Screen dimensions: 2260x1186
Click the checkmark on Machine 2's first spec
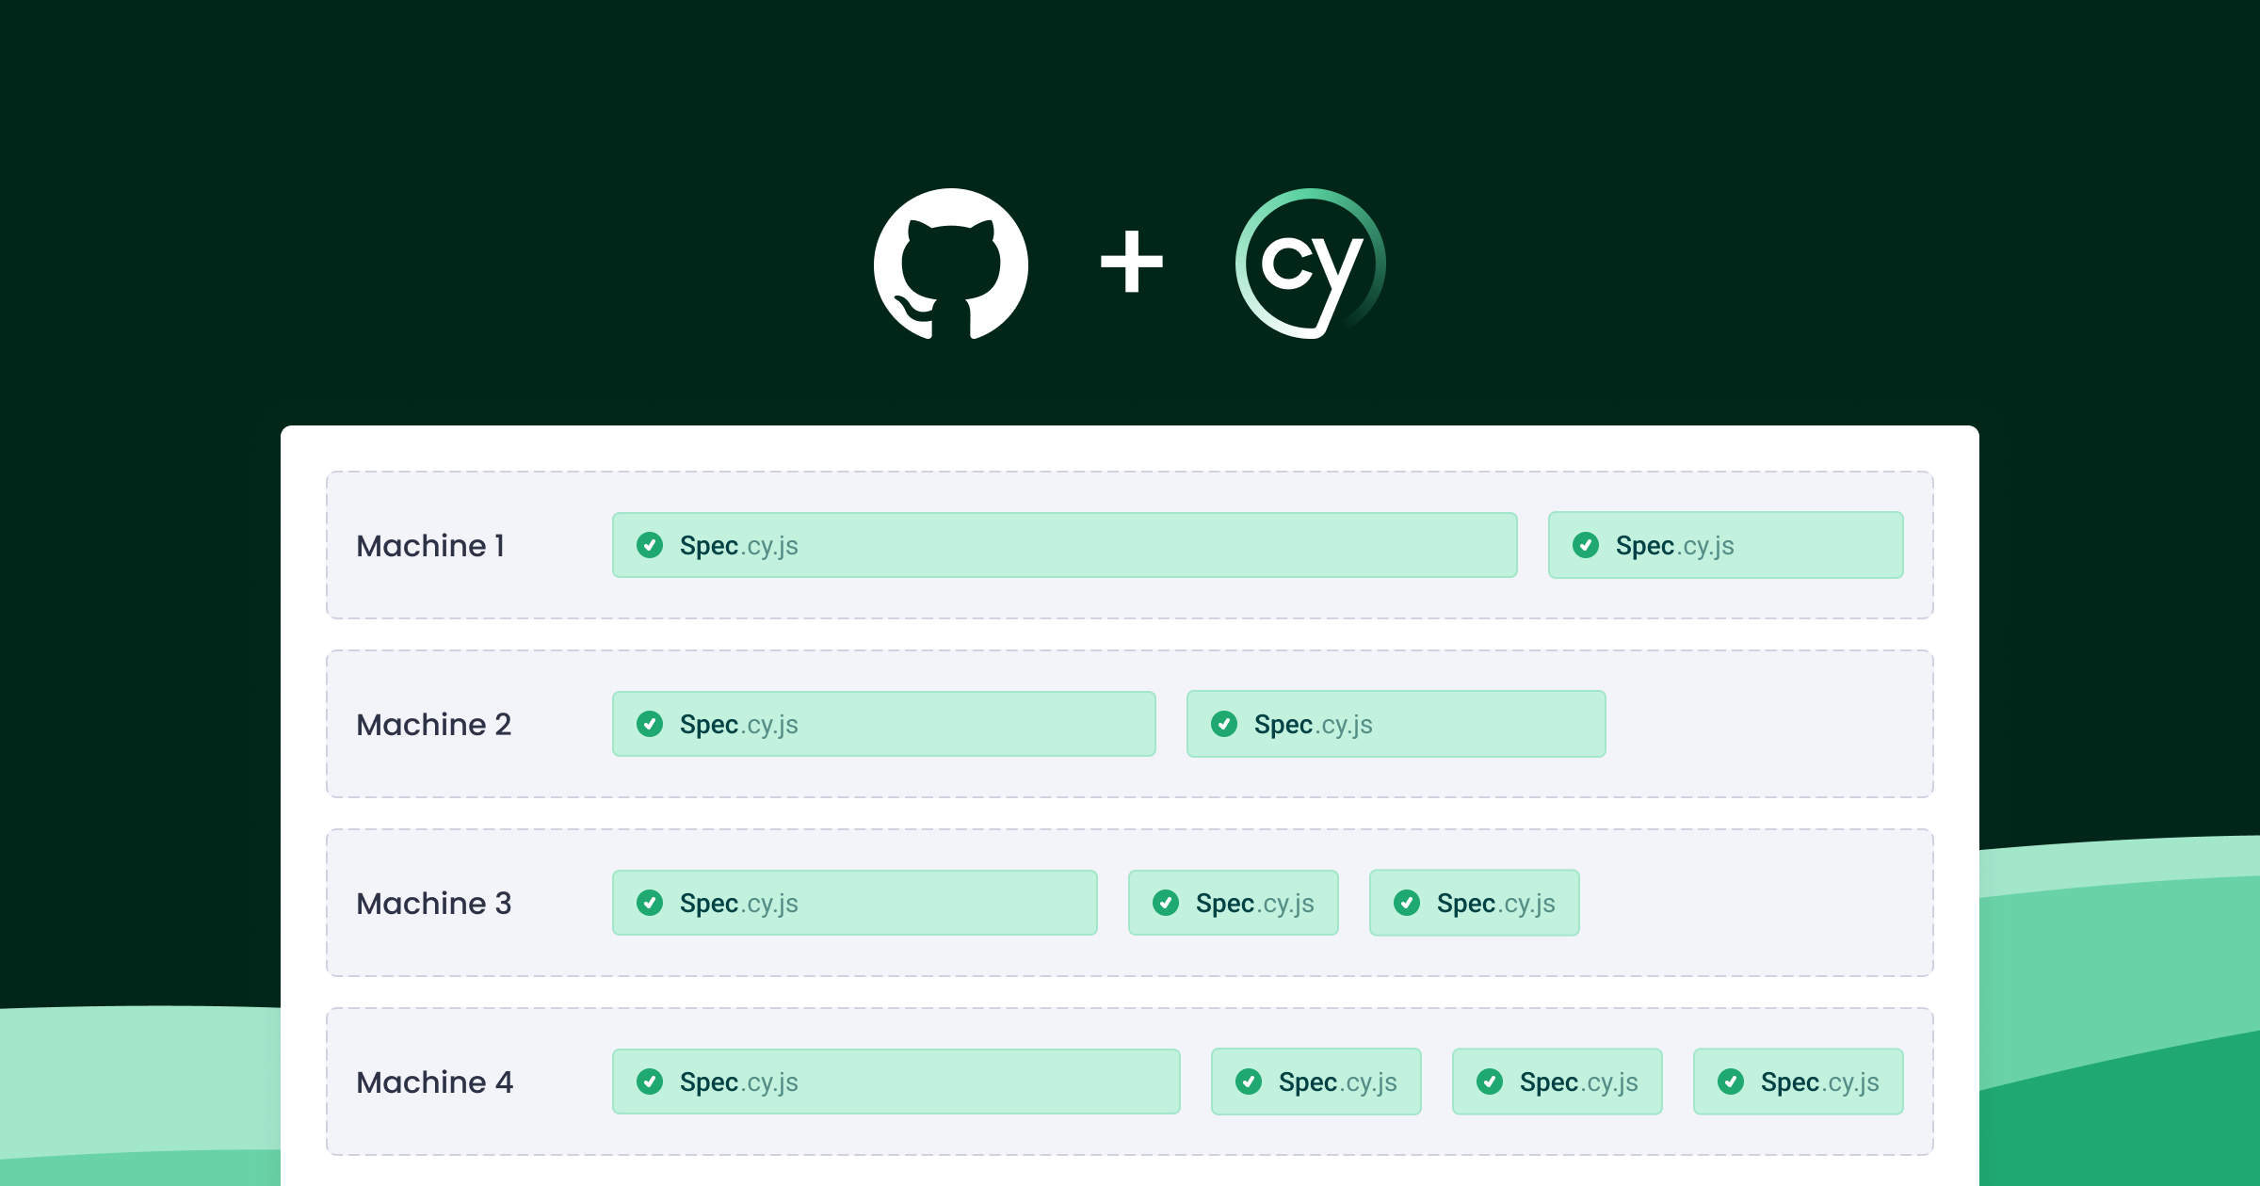(650, 724)
